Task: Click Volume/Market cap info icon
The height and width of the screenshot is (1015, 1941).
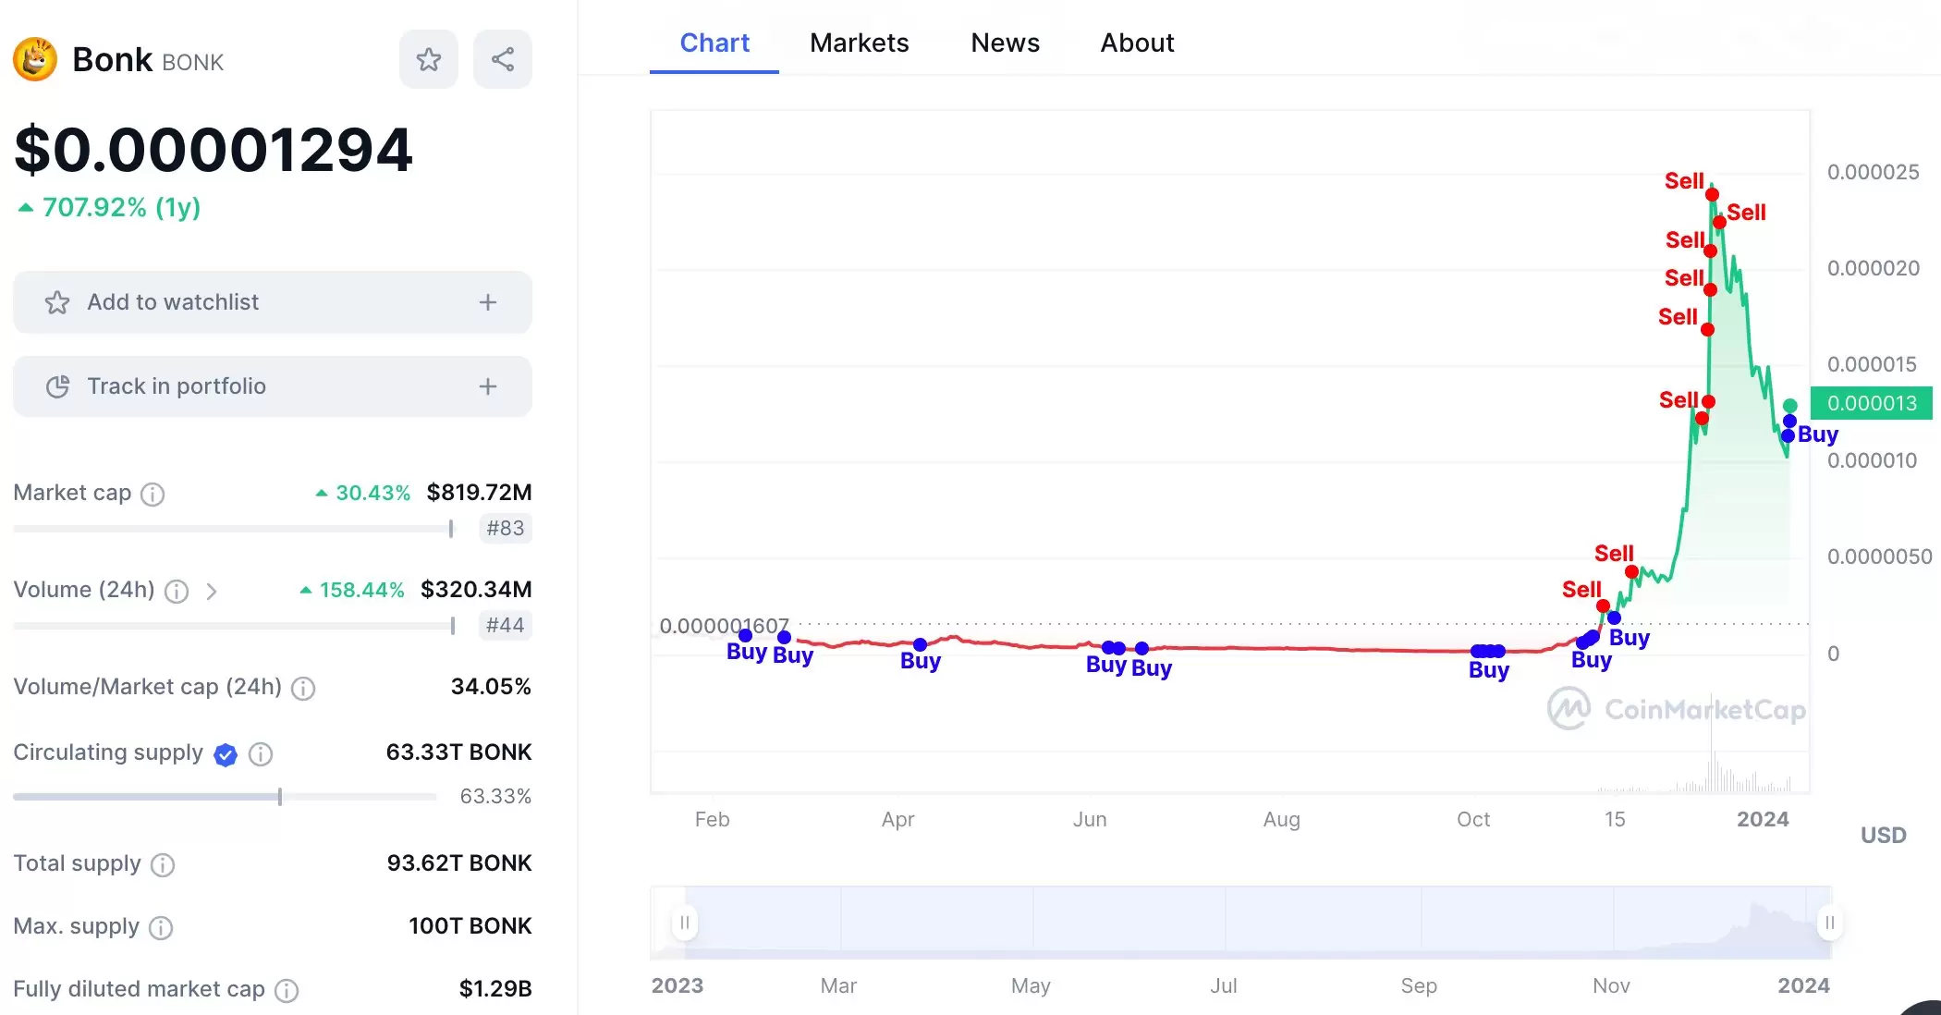Action: [303, 689]
